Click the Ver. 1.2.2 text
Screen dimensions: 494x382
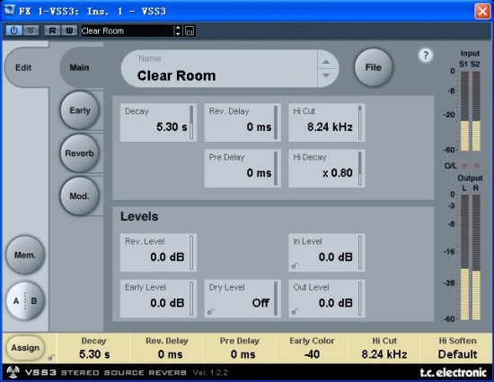click(x=210, y=372)
